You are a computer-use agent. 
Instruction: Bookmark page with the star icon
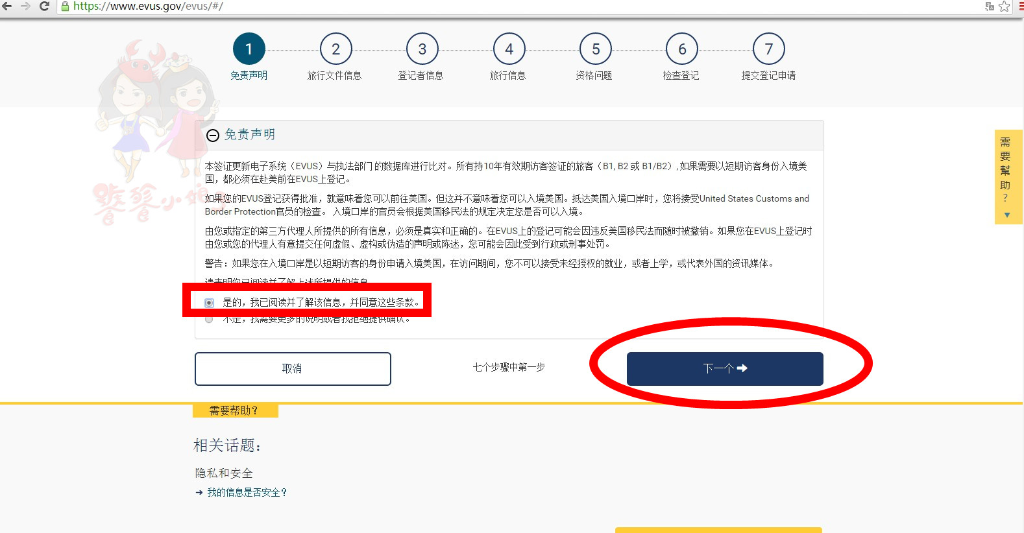pos(1005,6)
